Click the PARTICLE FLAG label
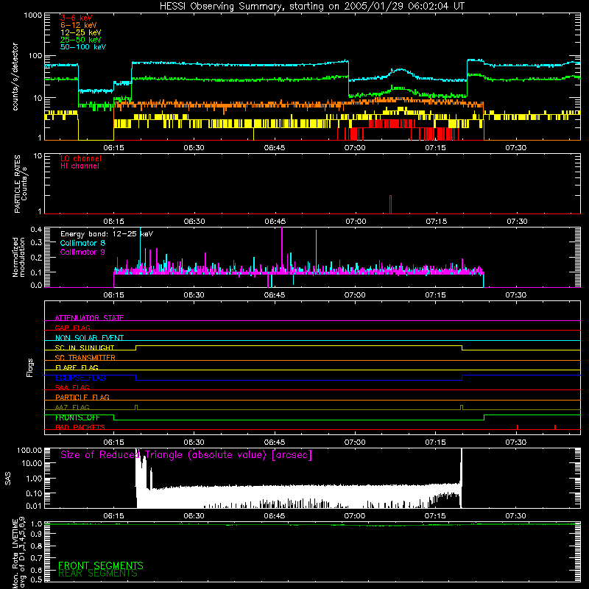Image resolution: width=589 pixels, height=589 pixels. [x=82, y=397]
